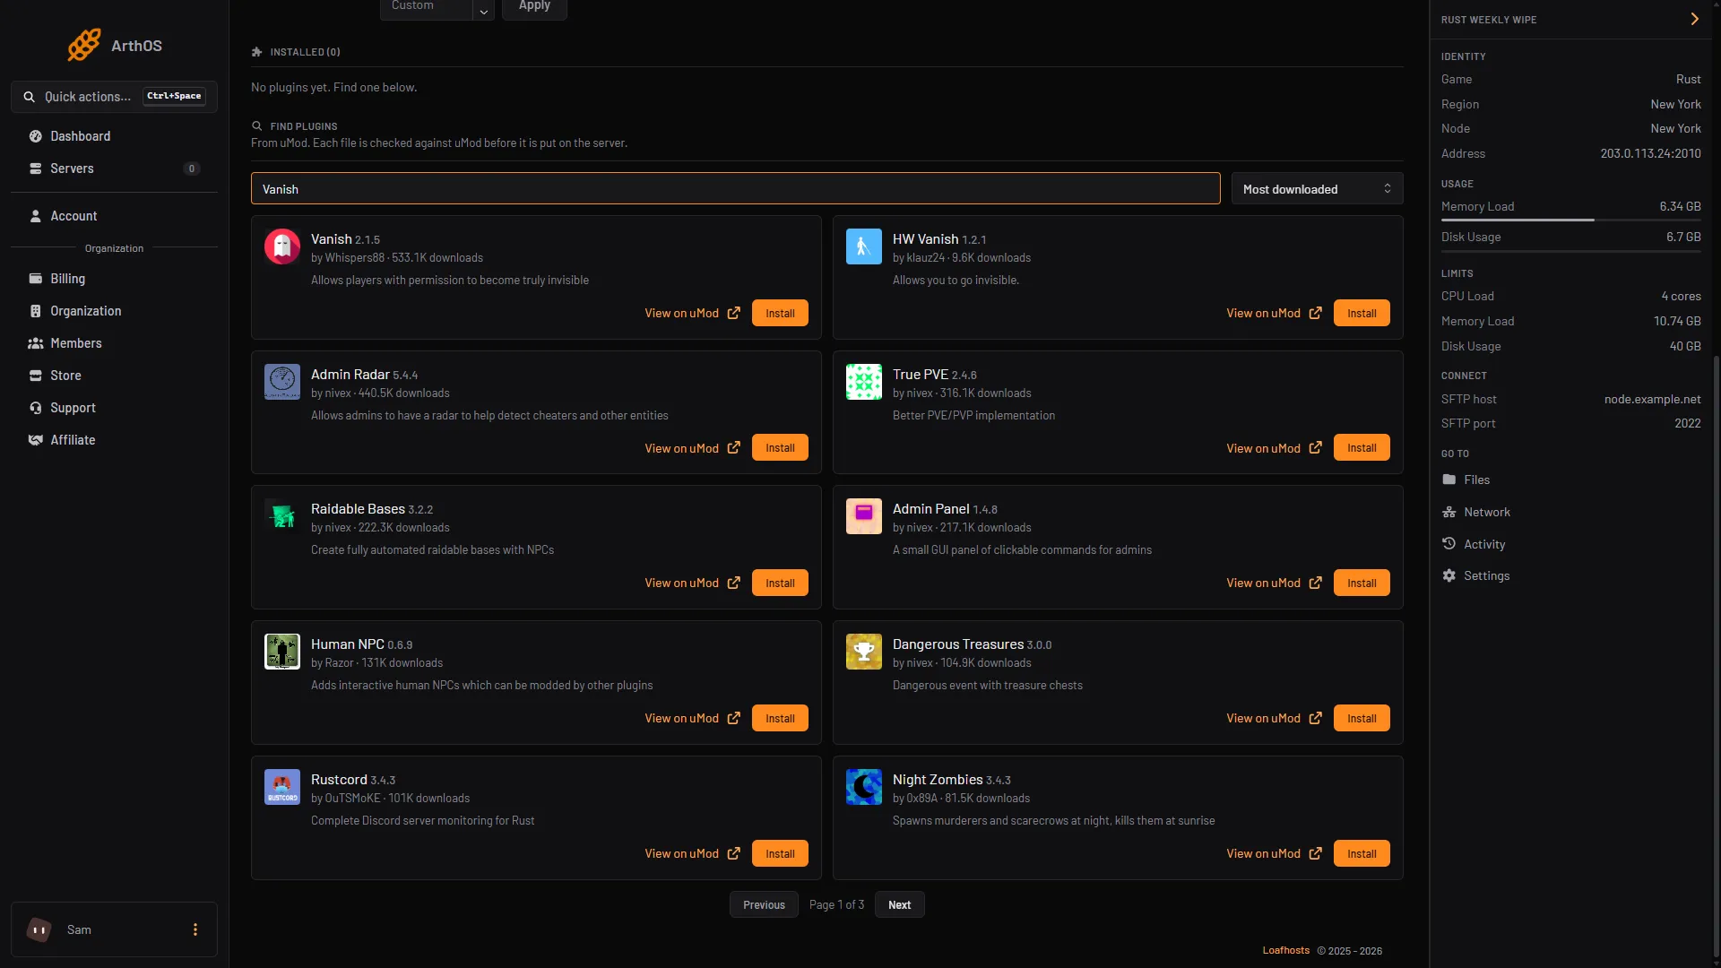The image size is (1721, 968).
Task: Install the Human NPC plugin
Action: (x=780, y=718)
